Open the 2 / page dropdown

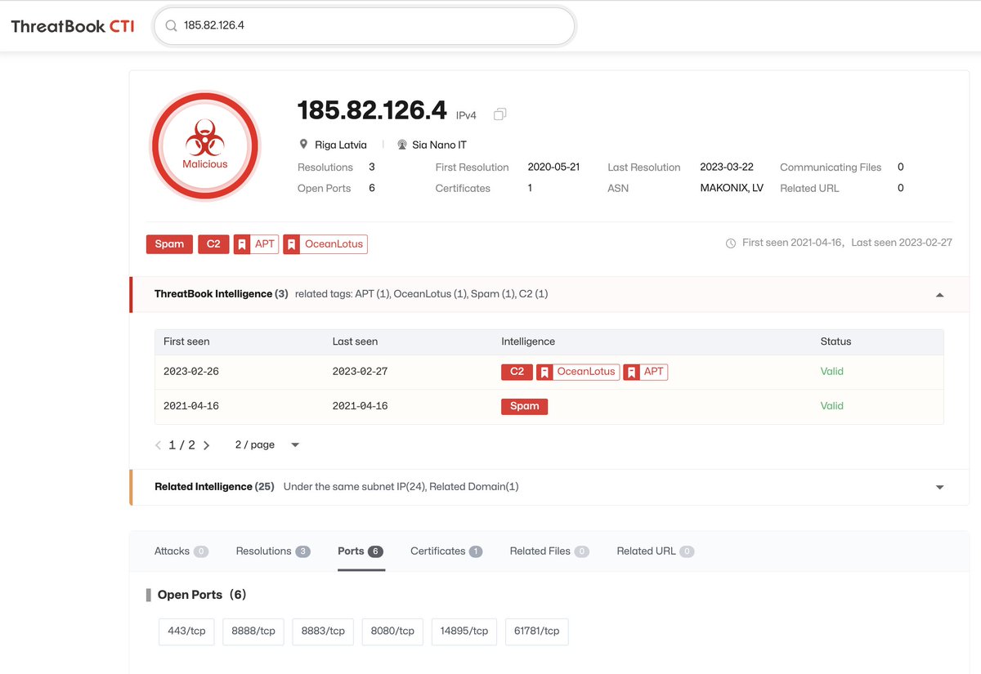pos(264,444)
